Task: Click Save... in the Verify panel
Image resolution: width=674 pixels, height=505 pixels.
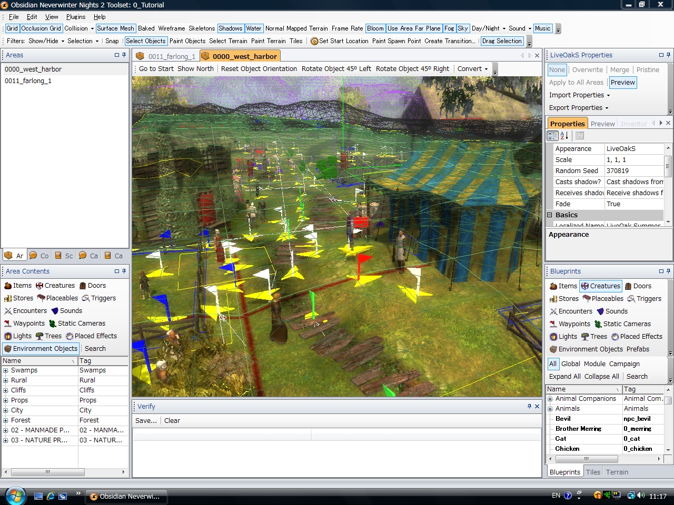Action: pyautogui.click(x=146, y=421)
